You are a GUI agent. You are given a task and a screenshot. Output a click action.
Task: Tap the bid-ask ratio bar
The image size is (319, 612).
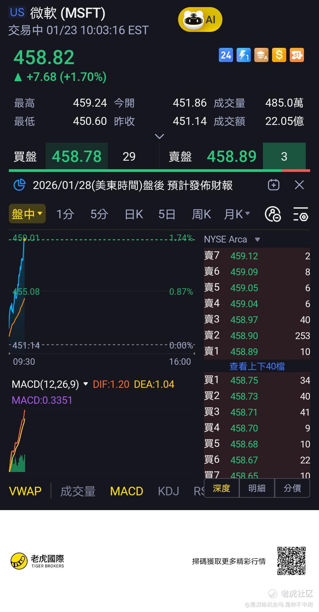click(x=159, y=170)
